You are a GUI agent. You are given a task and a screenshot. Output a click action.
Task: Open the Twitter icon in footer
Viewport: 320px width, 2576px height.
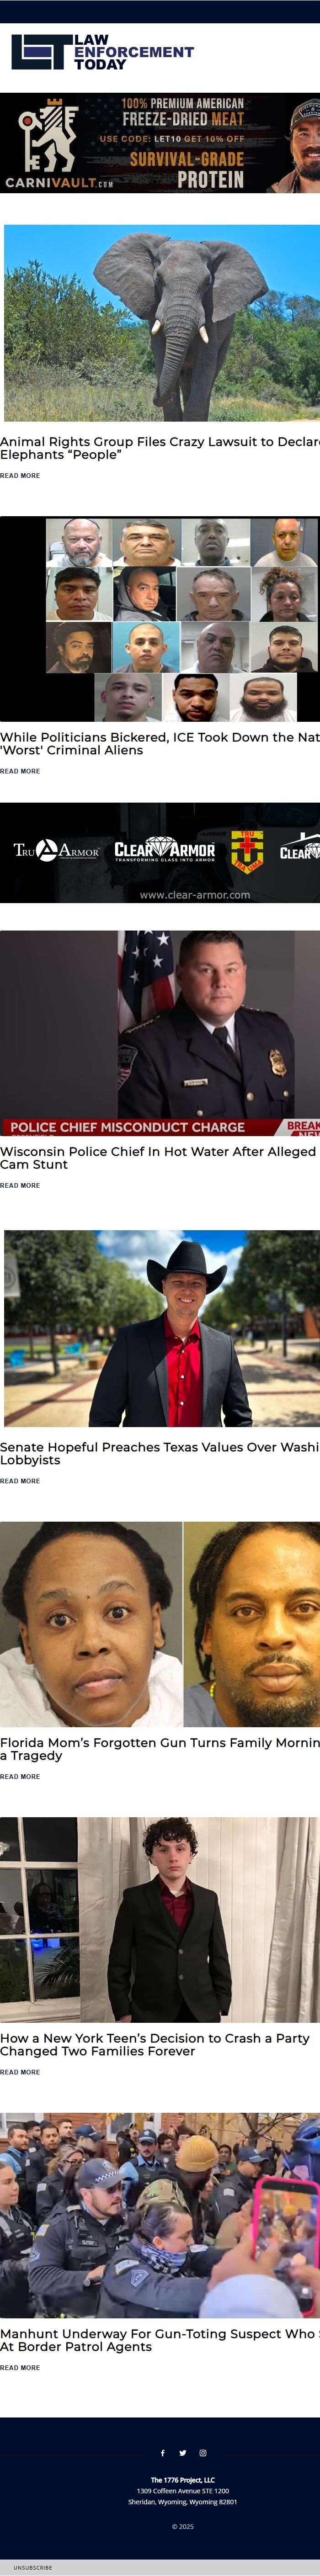tap(182, 2452)
